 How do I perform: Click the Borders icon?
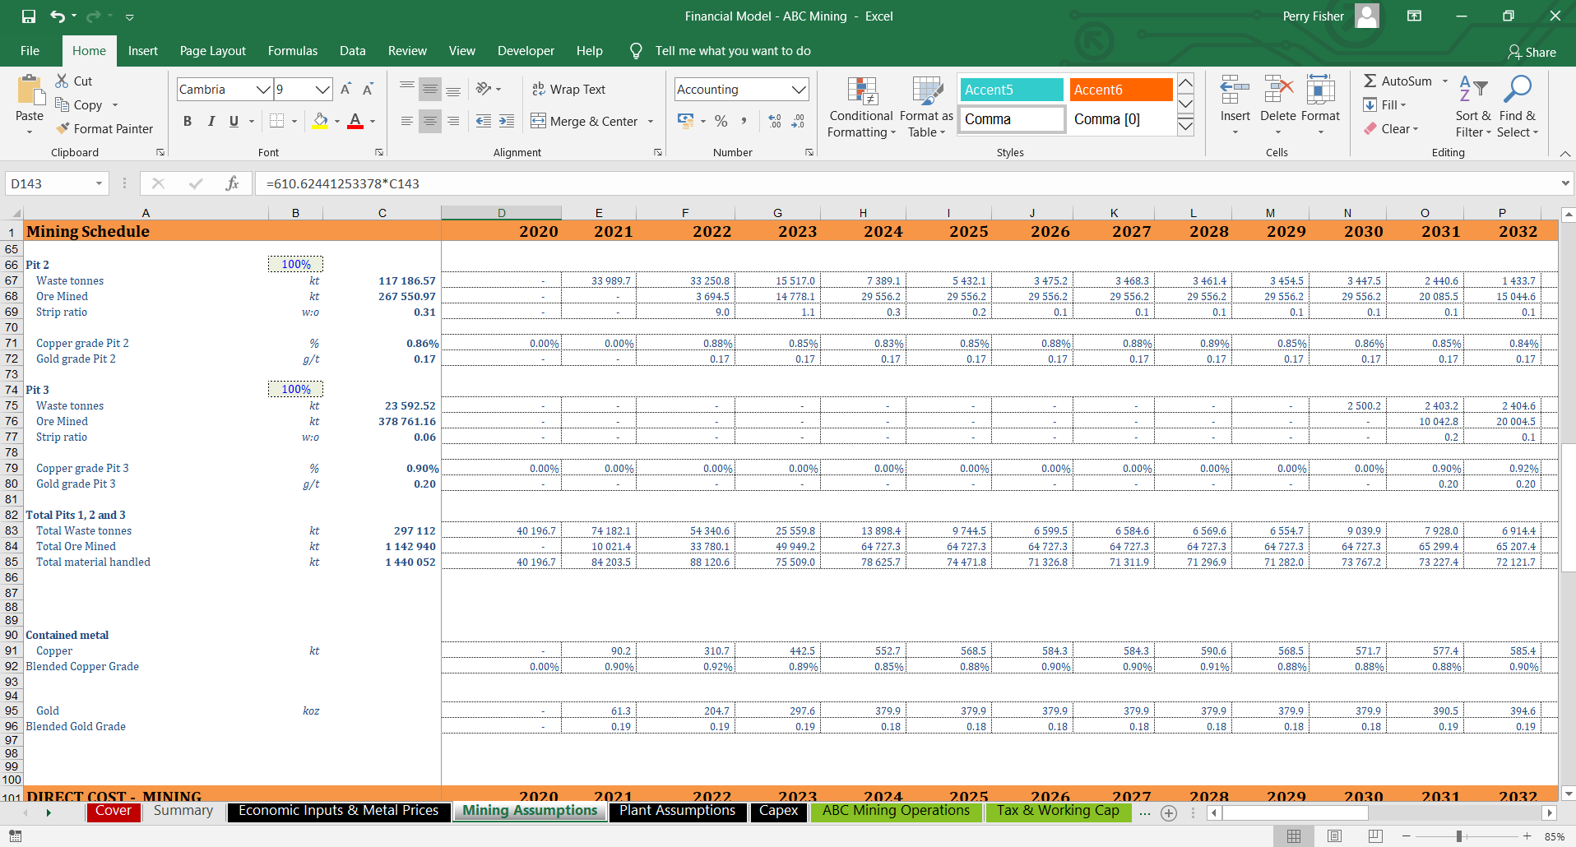277,121
